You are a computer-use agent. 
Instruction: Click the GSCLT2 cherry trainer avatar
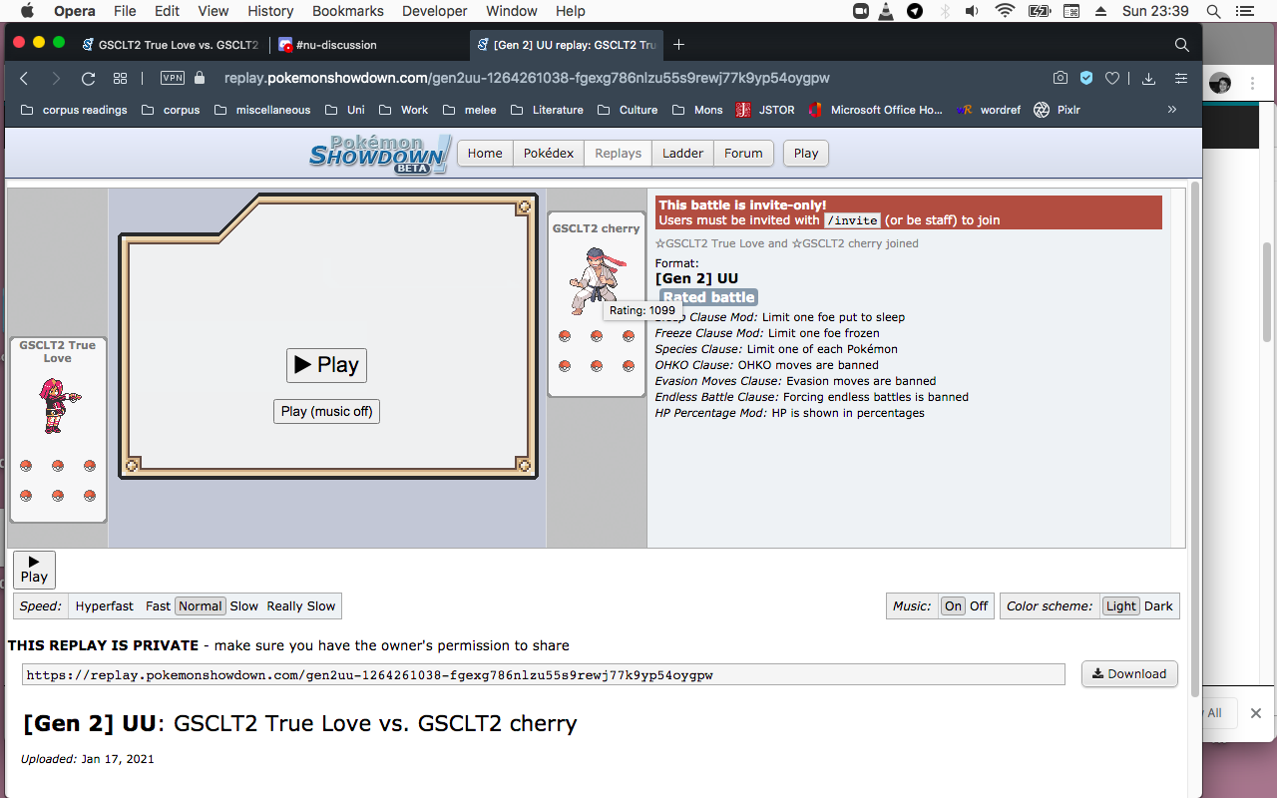pyautogui.click(x=596, y=280)
